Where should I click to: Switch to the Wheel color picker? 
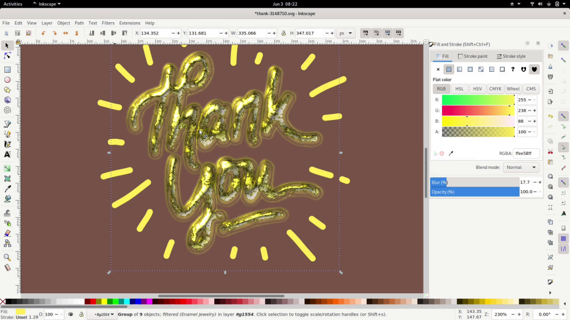(513, 88)
